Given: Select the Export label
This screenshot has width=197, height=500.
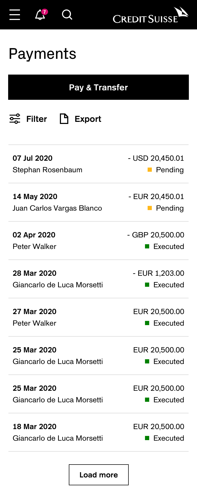Looking at the screenshot, I should point(88,119).
